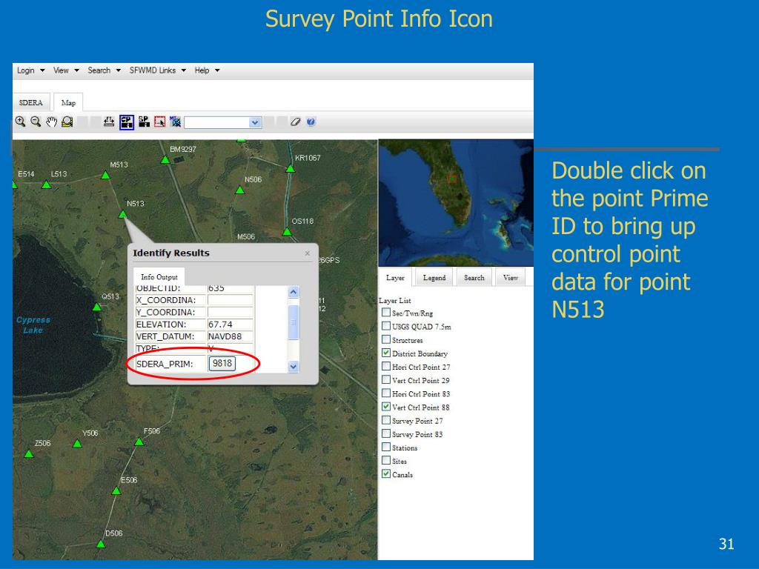Click the VERT_DATUM value NAVD88
Screen dimensions: 759x569
[231, 336]
